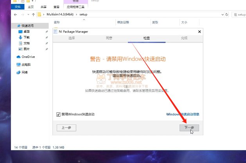Open the Windows快速启动信息 link
The image size is (246, 163).
[183, 114]
